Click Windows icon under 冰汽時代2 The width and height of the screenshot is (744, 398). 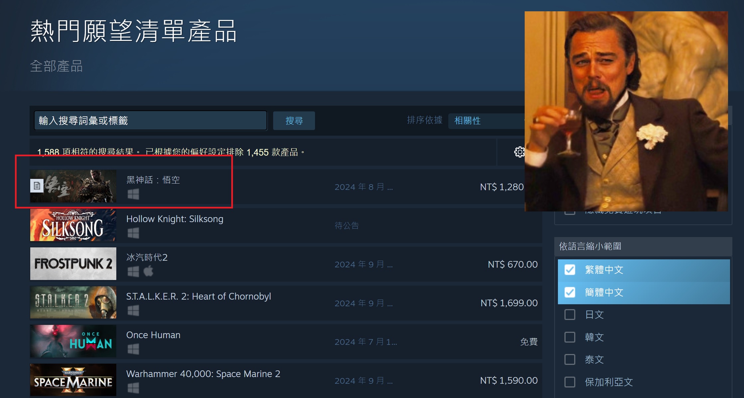tap(133, 272)
